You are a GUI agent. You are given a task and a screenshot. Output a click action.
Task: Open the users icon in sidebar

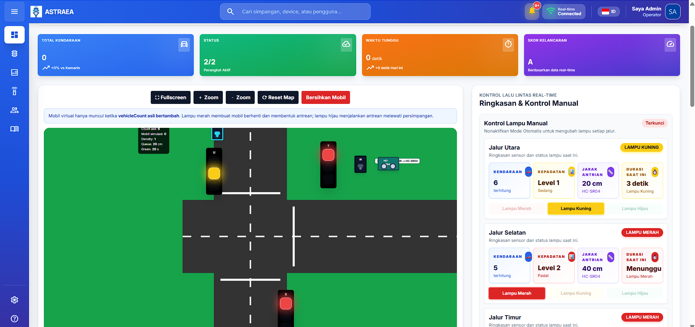point(14,110)
